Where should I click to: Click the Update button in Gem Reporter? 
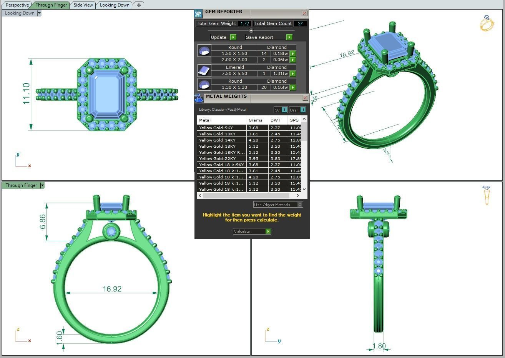219,37
